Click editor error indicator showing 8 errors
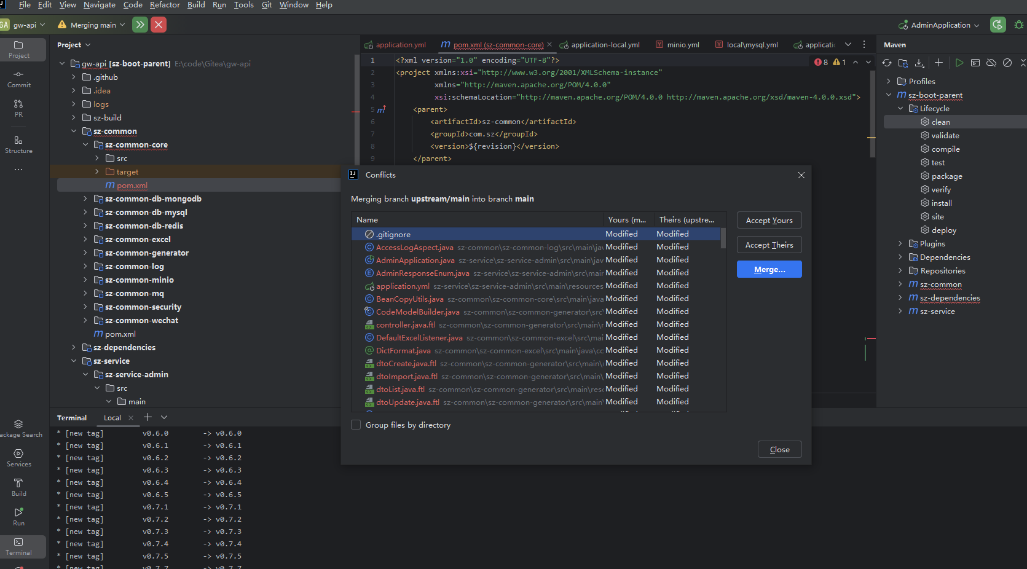The width and height of the screenshot is (1027, 569). point(821,62)
